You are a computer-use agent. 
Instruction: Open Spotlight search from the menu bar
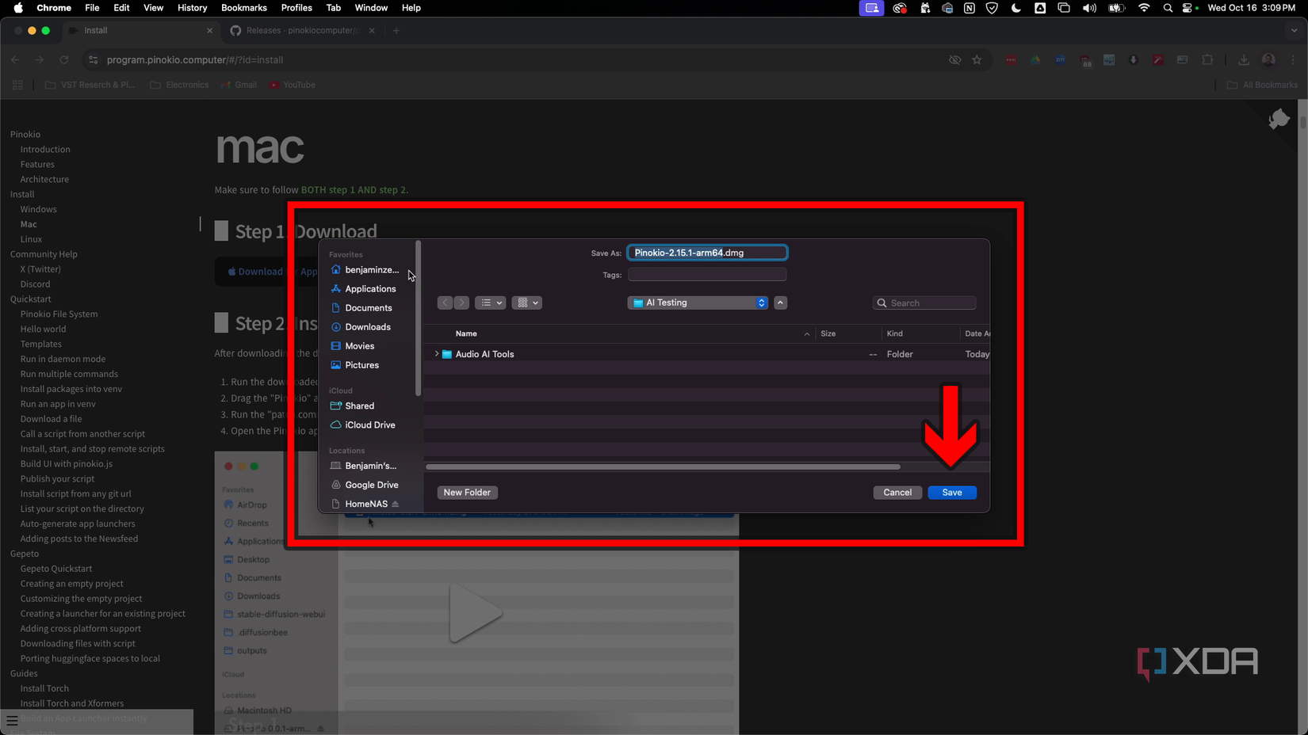(1168, 8)
